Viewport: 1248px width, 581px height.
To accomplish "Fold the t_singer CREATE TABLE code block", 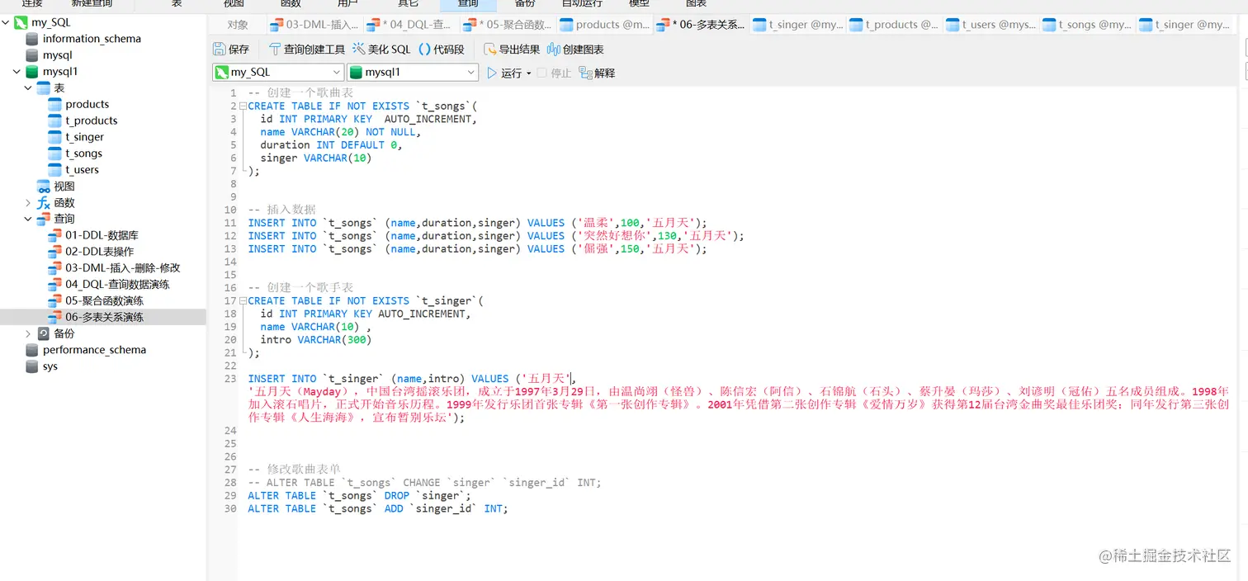I will click(x=243, y=301).
